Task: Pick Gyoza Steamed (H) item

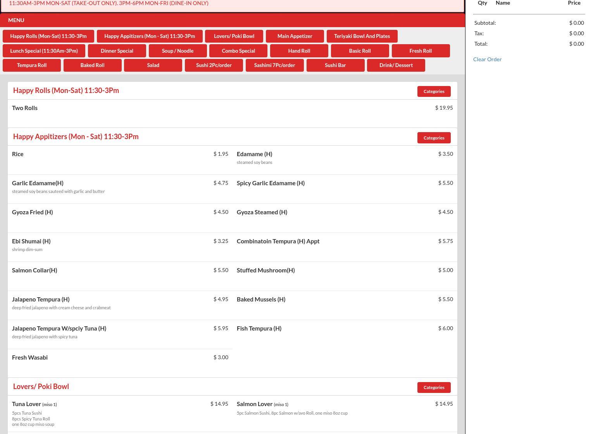Action: tap(345, 218)
